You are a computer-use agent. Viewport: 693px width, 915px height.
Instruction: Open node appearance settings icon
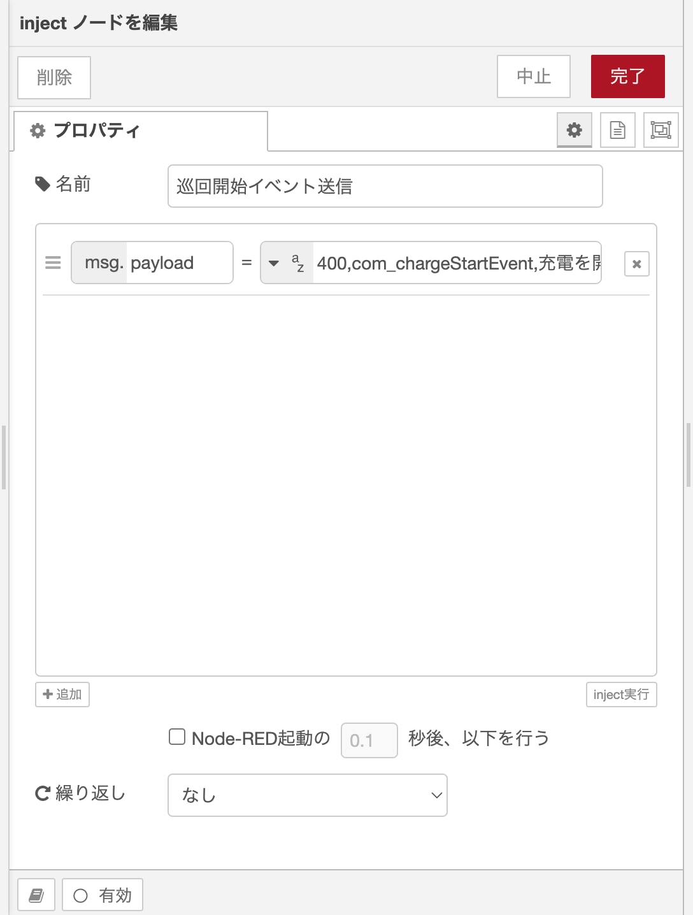(x=661, y=130)
